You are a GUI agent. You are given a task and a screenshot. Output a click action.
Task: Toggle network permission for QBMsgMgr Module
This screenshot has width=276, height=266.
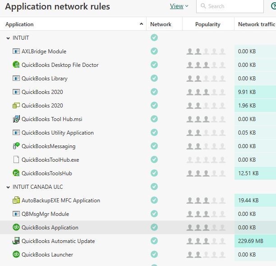[154, 214]
